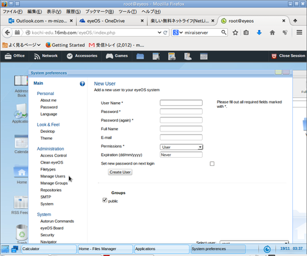Go to Firefox home page icon
The height and width of the screenshot is (256, 307).
pyautogui.click(x=272, y=33)
